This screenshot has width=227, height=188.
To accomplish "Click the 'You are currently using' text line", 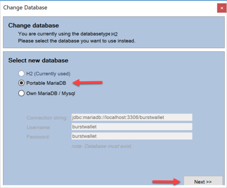I will point(68,34).
